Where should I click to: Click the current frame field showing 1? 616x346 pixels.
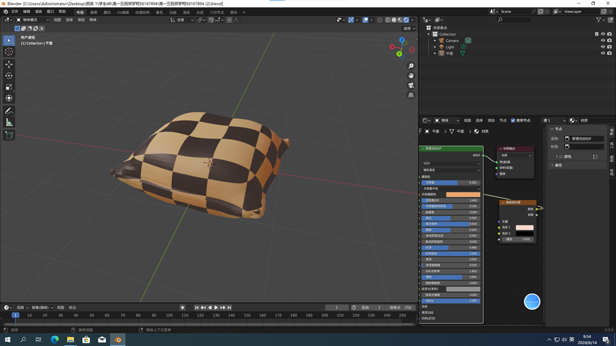point(337,308)
